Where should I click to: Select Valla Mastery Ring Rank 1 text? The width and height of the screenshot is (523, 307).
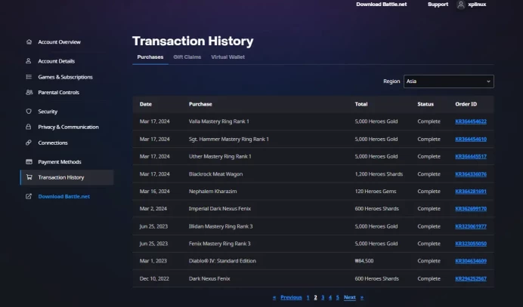(x=219, y=121)
